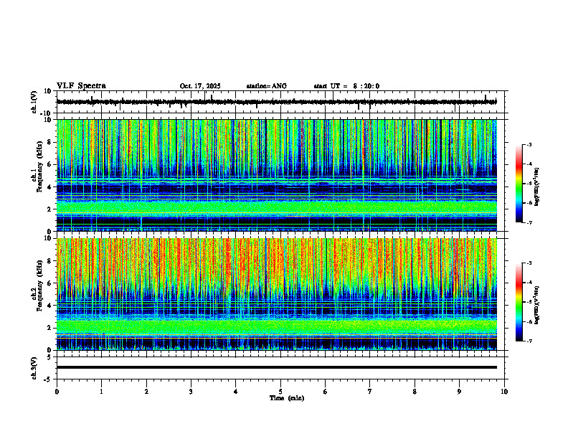Image resolution: width=568 pixels, height=439 pixels.
Task: Click the 'start UT = 8:20:0' label
Action: (x=346, y=86)
